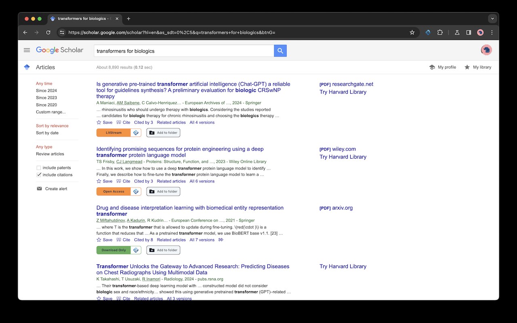
Task: Open 'Drug and disease interpretation learning' article title
Action: [190, 211]
